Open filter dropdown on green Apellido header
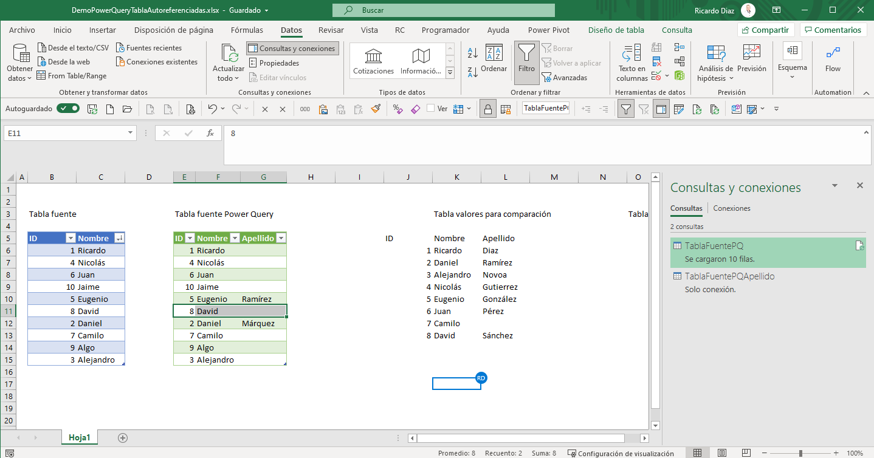Screen dimensions: 874x458 coord(280,239)
